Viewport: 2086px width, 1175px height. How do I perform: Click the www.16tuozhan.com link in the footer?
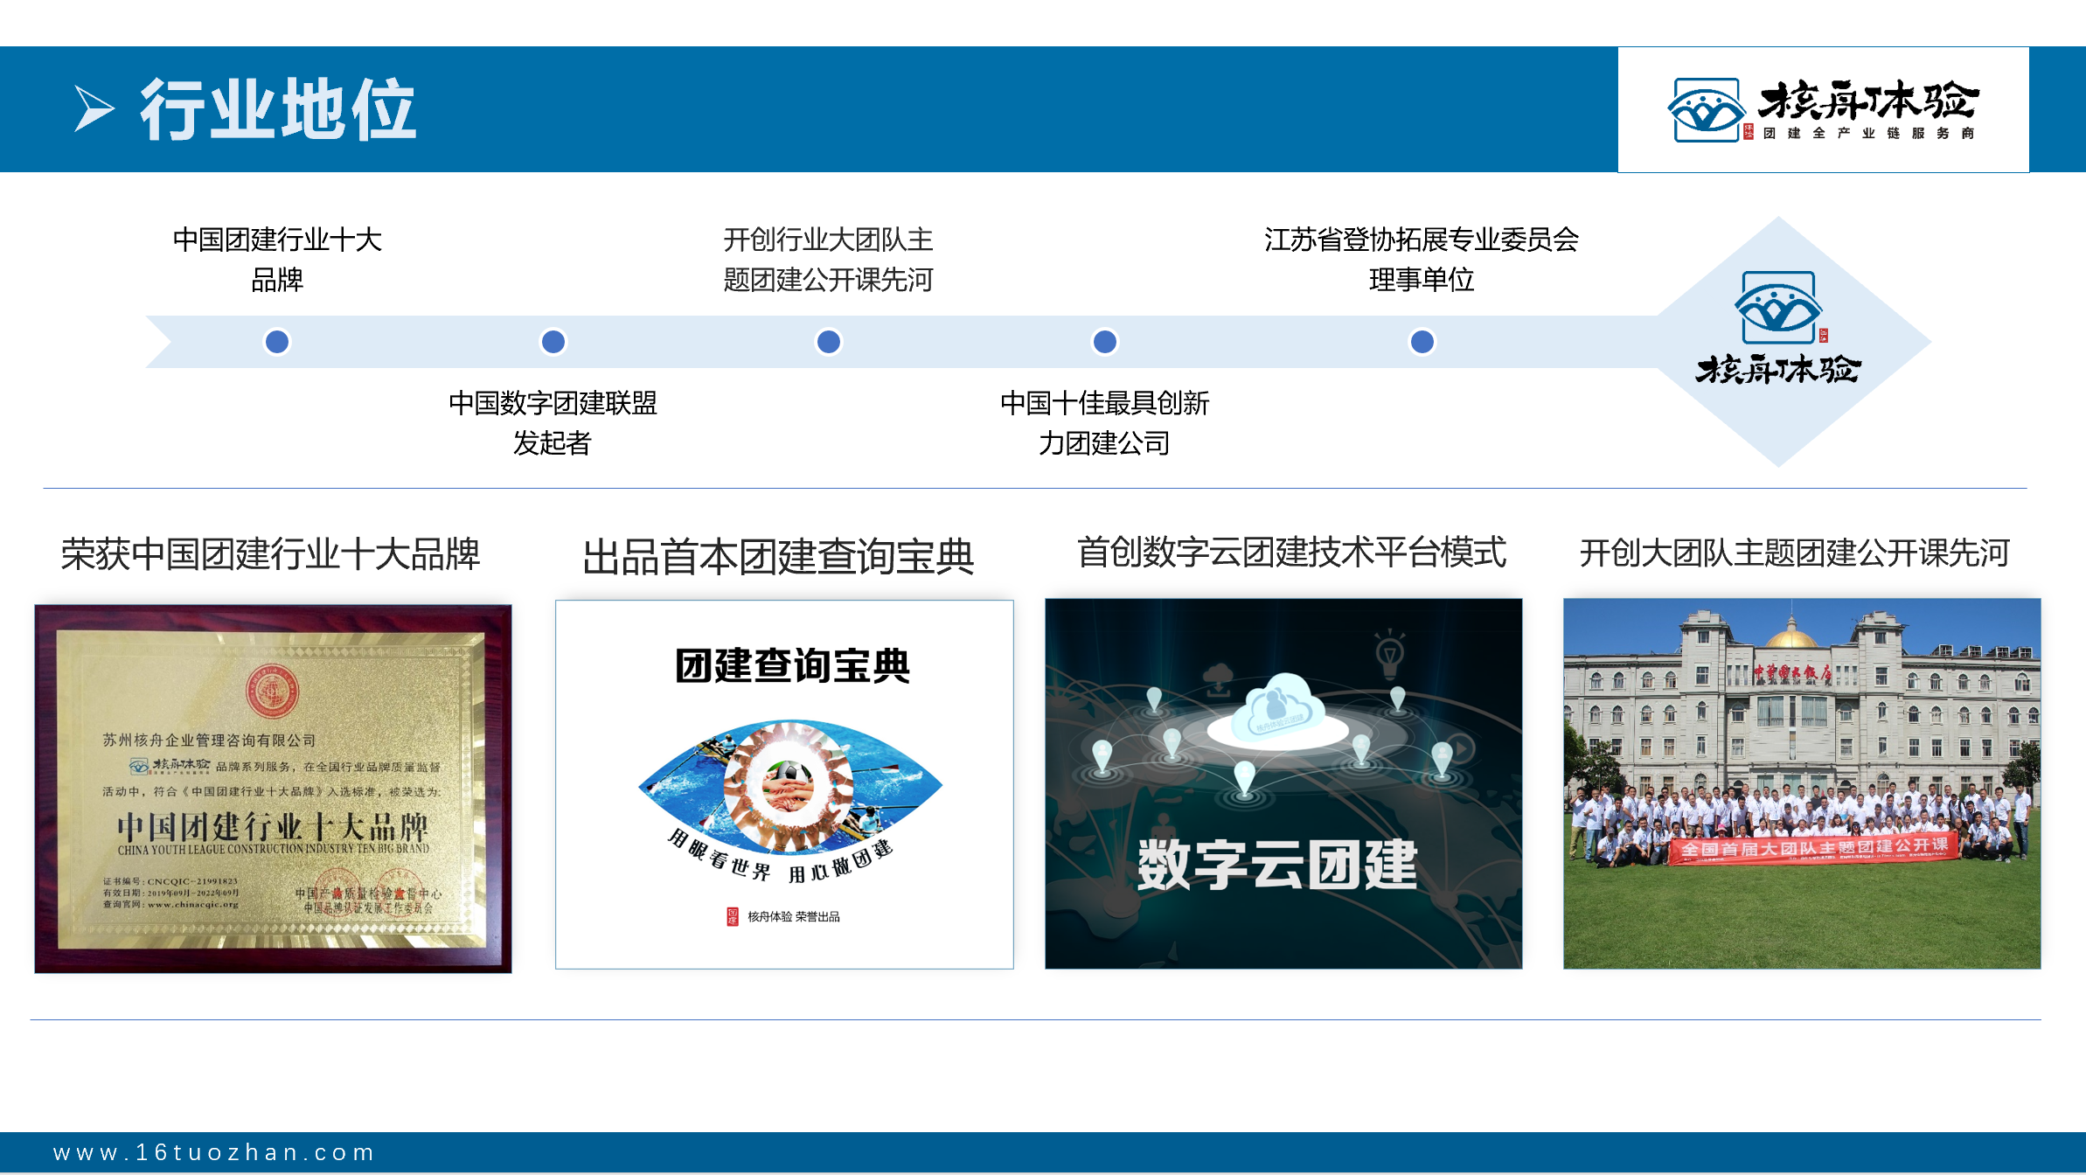click(214, 1152)
